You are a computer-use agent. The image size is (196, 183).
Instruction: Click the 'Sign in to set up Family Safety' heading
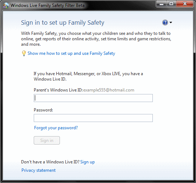(63, 23)
